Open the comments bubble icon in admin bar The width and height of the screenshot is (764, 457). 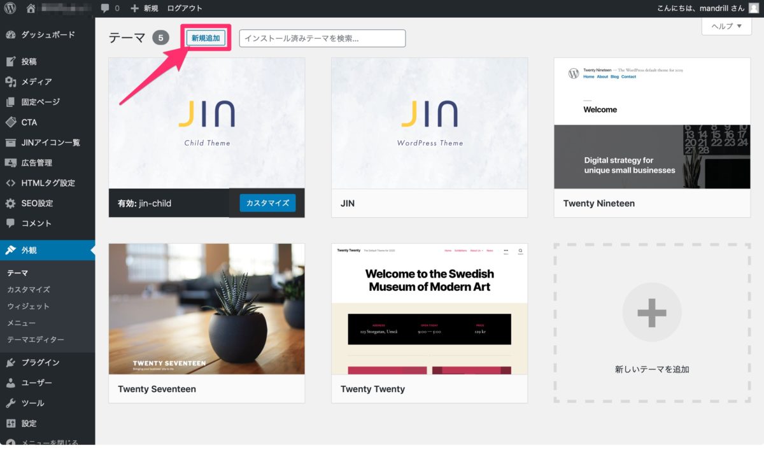(105, 8)
